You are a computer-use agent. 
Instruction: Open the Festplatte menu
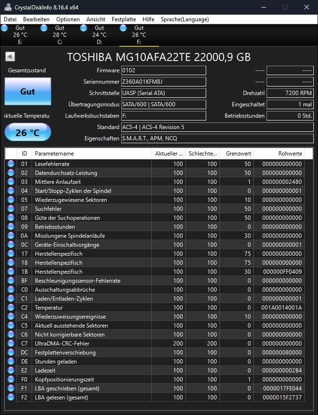124,19
